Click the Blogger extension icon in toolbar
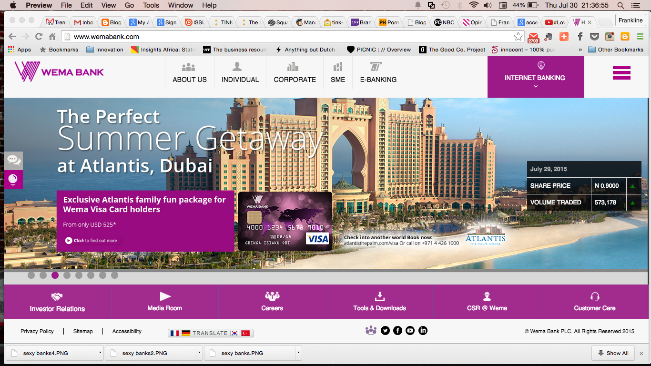Screen dimensions: 651x366 click(x=625, y=36)
